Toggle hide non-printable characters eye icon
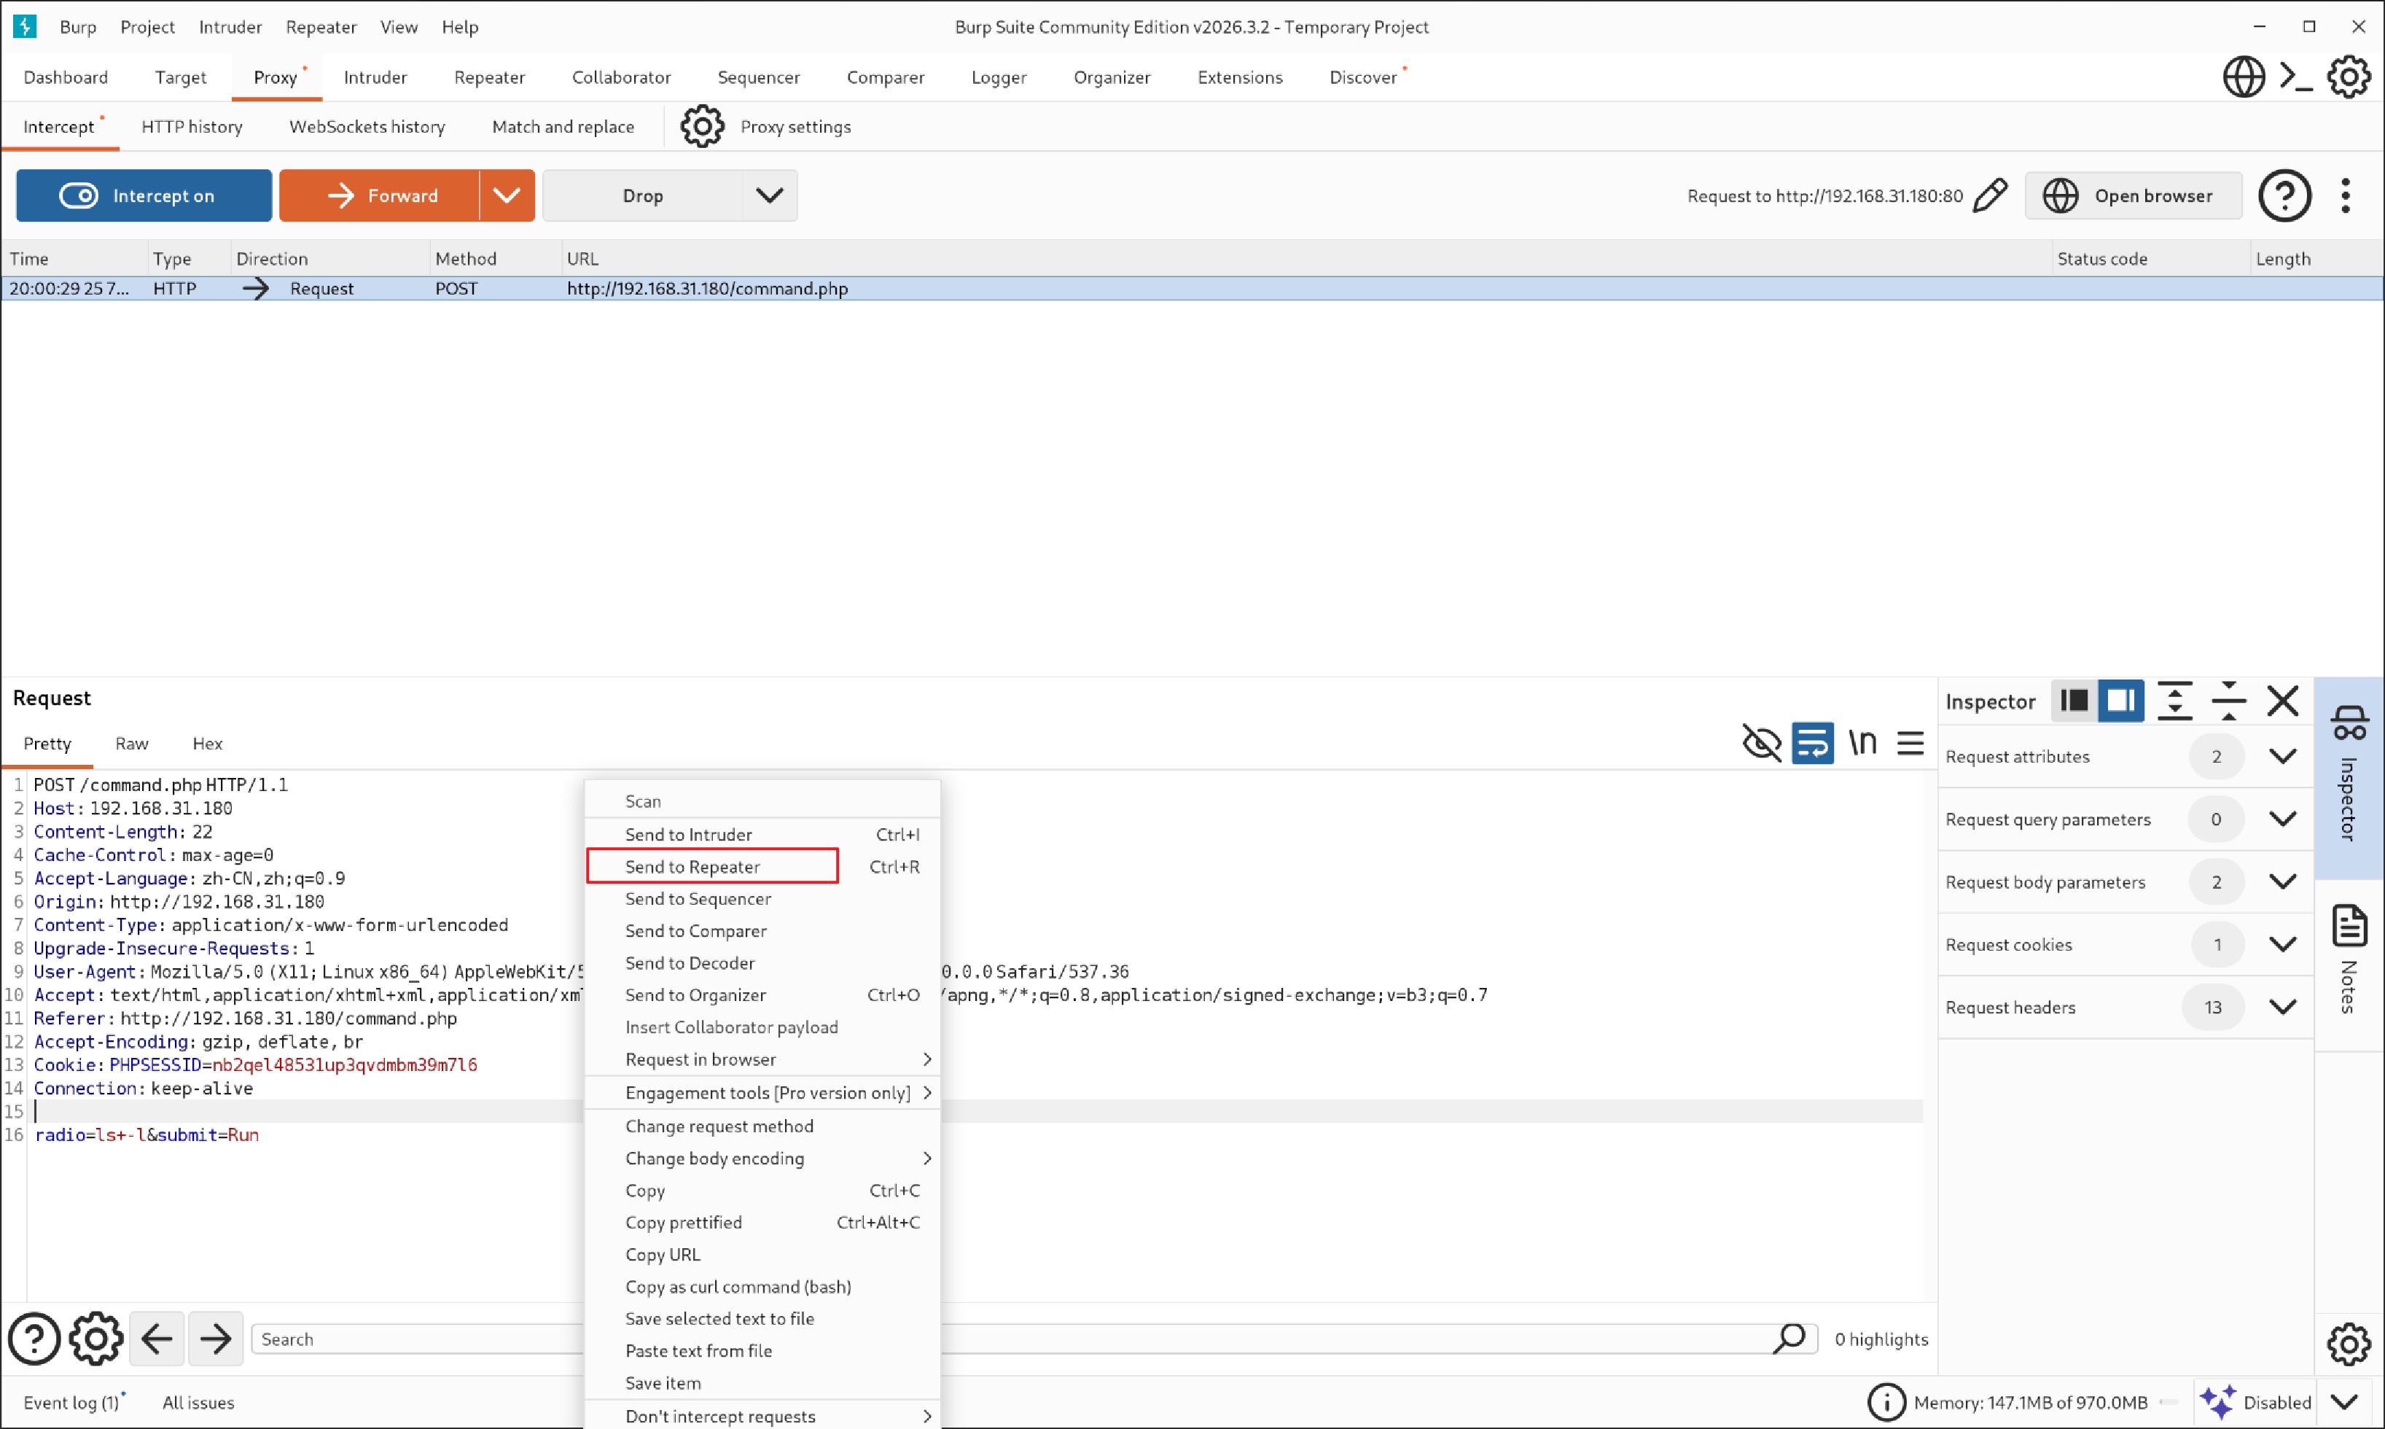This screenshot has height=1429, width=2385. [1763, 742]
